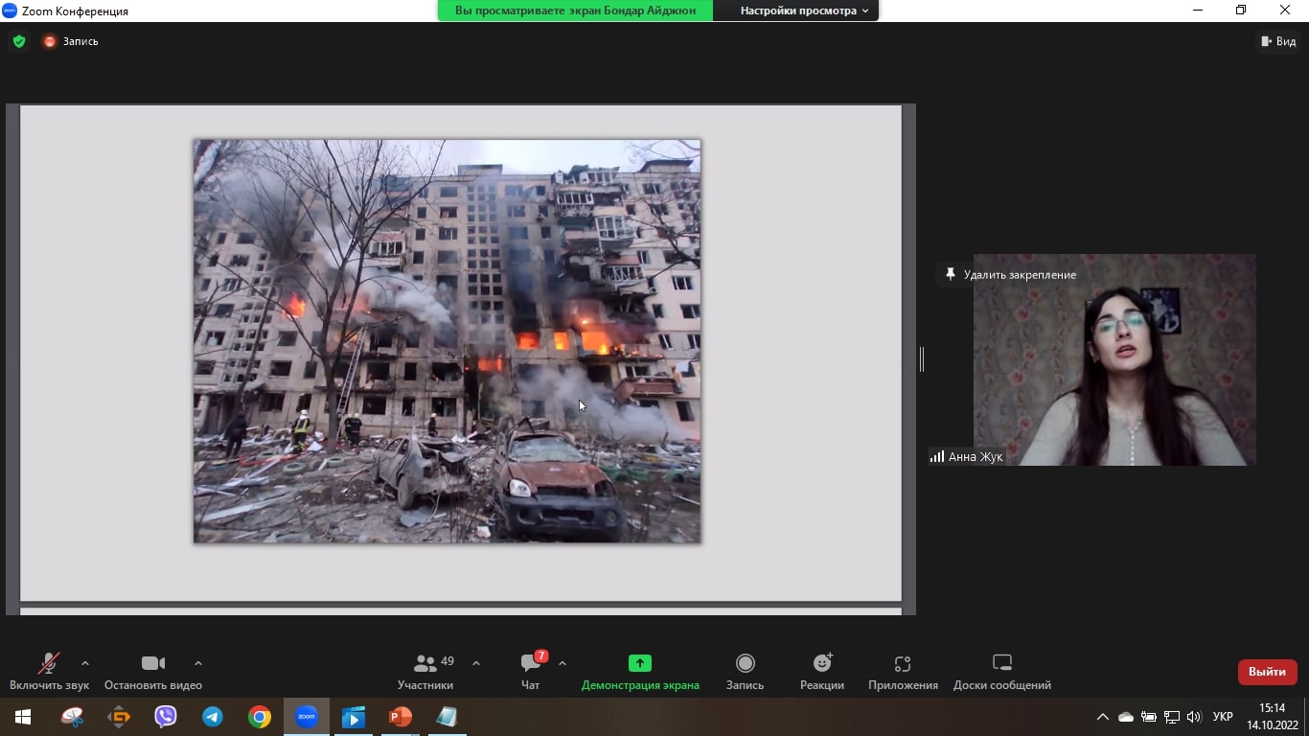The width and height of the screenshot is (1309, 736).
Task: Expand participants options arrow
Action: (x=476, y=663)
